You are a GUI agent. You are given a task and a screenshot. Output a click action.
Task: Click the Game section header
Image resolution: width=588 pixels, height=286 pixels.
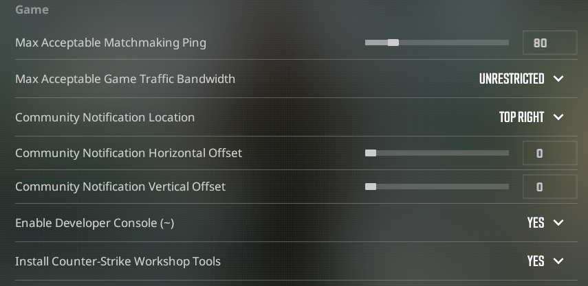(32, 10)
